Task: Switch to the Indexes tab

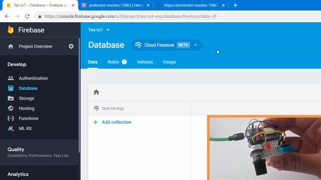Action: click(145, 62)
